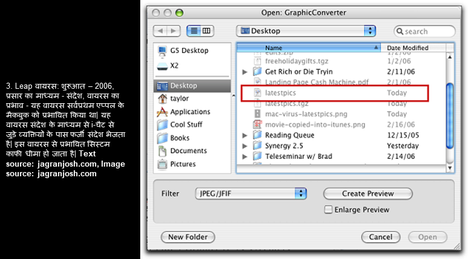
Task: Select the X2 drive icon
Action: pyautogui.click(x=162, y=65)
